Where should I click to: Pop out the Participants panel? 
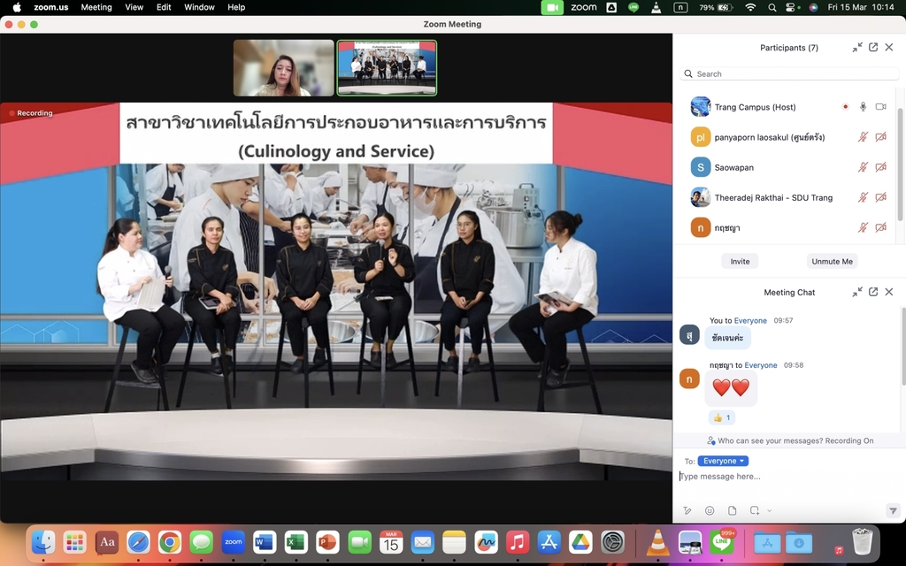coord(873,48)
